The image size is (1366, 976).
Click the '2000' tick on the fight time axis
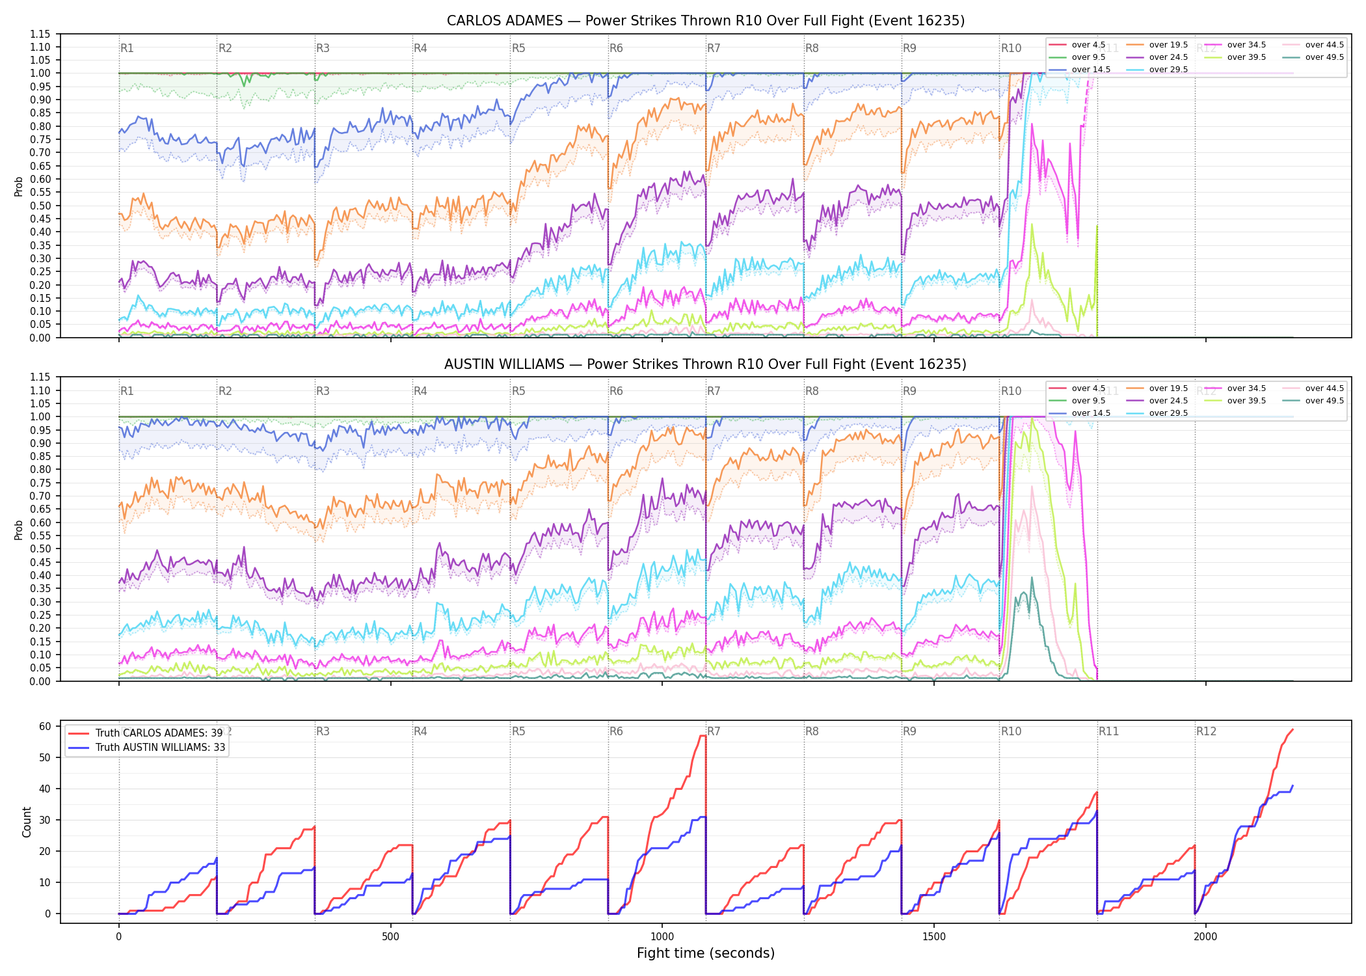pyautogui.click(x=1205, y=937)
